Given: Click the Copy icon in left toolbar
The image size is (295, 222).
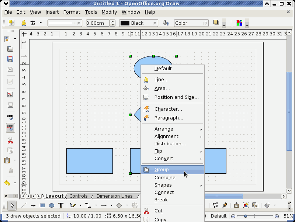Looking at the screenshot, I should coord(10,151).
